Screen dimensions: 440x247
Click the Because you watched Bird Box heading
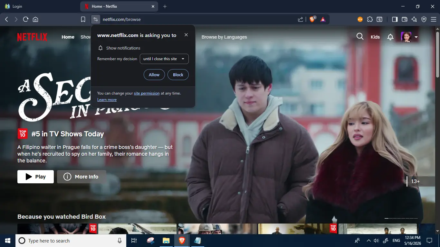pyautogui.click(x=62, y=217)
